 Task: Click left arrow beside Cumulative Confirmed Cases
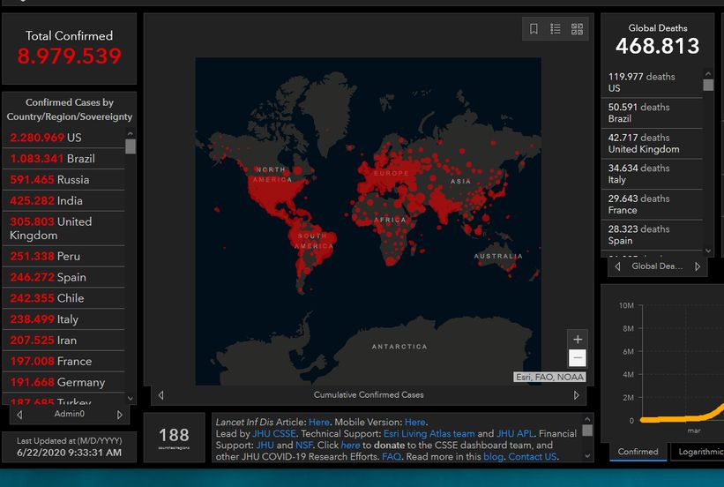[x=160, y=395]
